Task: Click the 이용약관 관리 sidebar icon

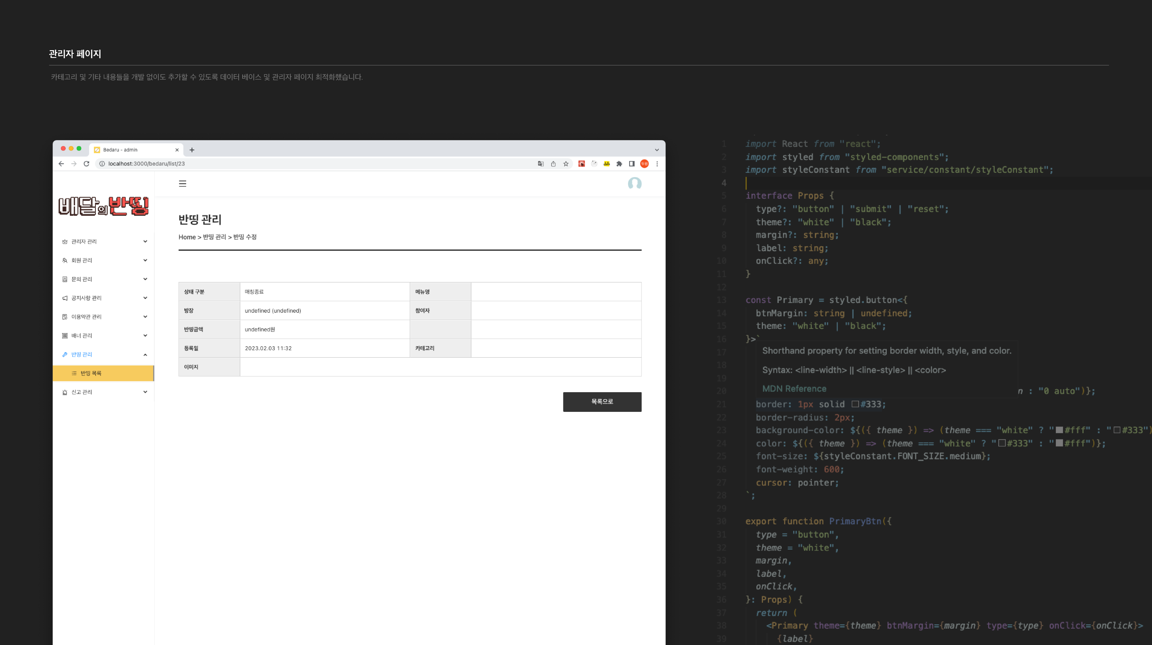Action: pyautogui.click(x=65, y=316)
